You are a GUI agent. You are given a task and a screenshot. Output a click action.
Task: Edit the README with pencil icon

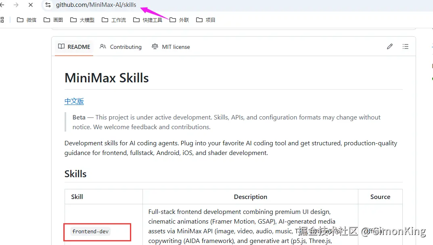[x=390, y=46]
